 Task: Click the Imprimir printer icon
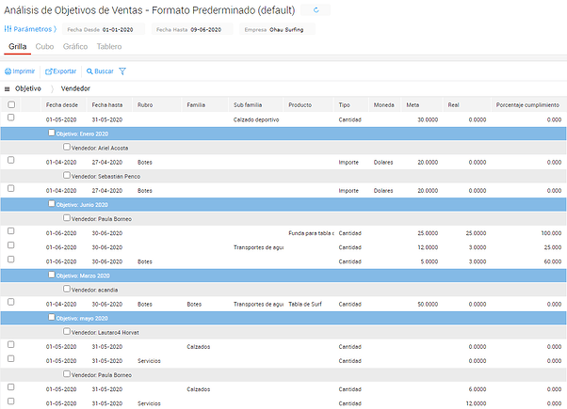pos(8,71)
